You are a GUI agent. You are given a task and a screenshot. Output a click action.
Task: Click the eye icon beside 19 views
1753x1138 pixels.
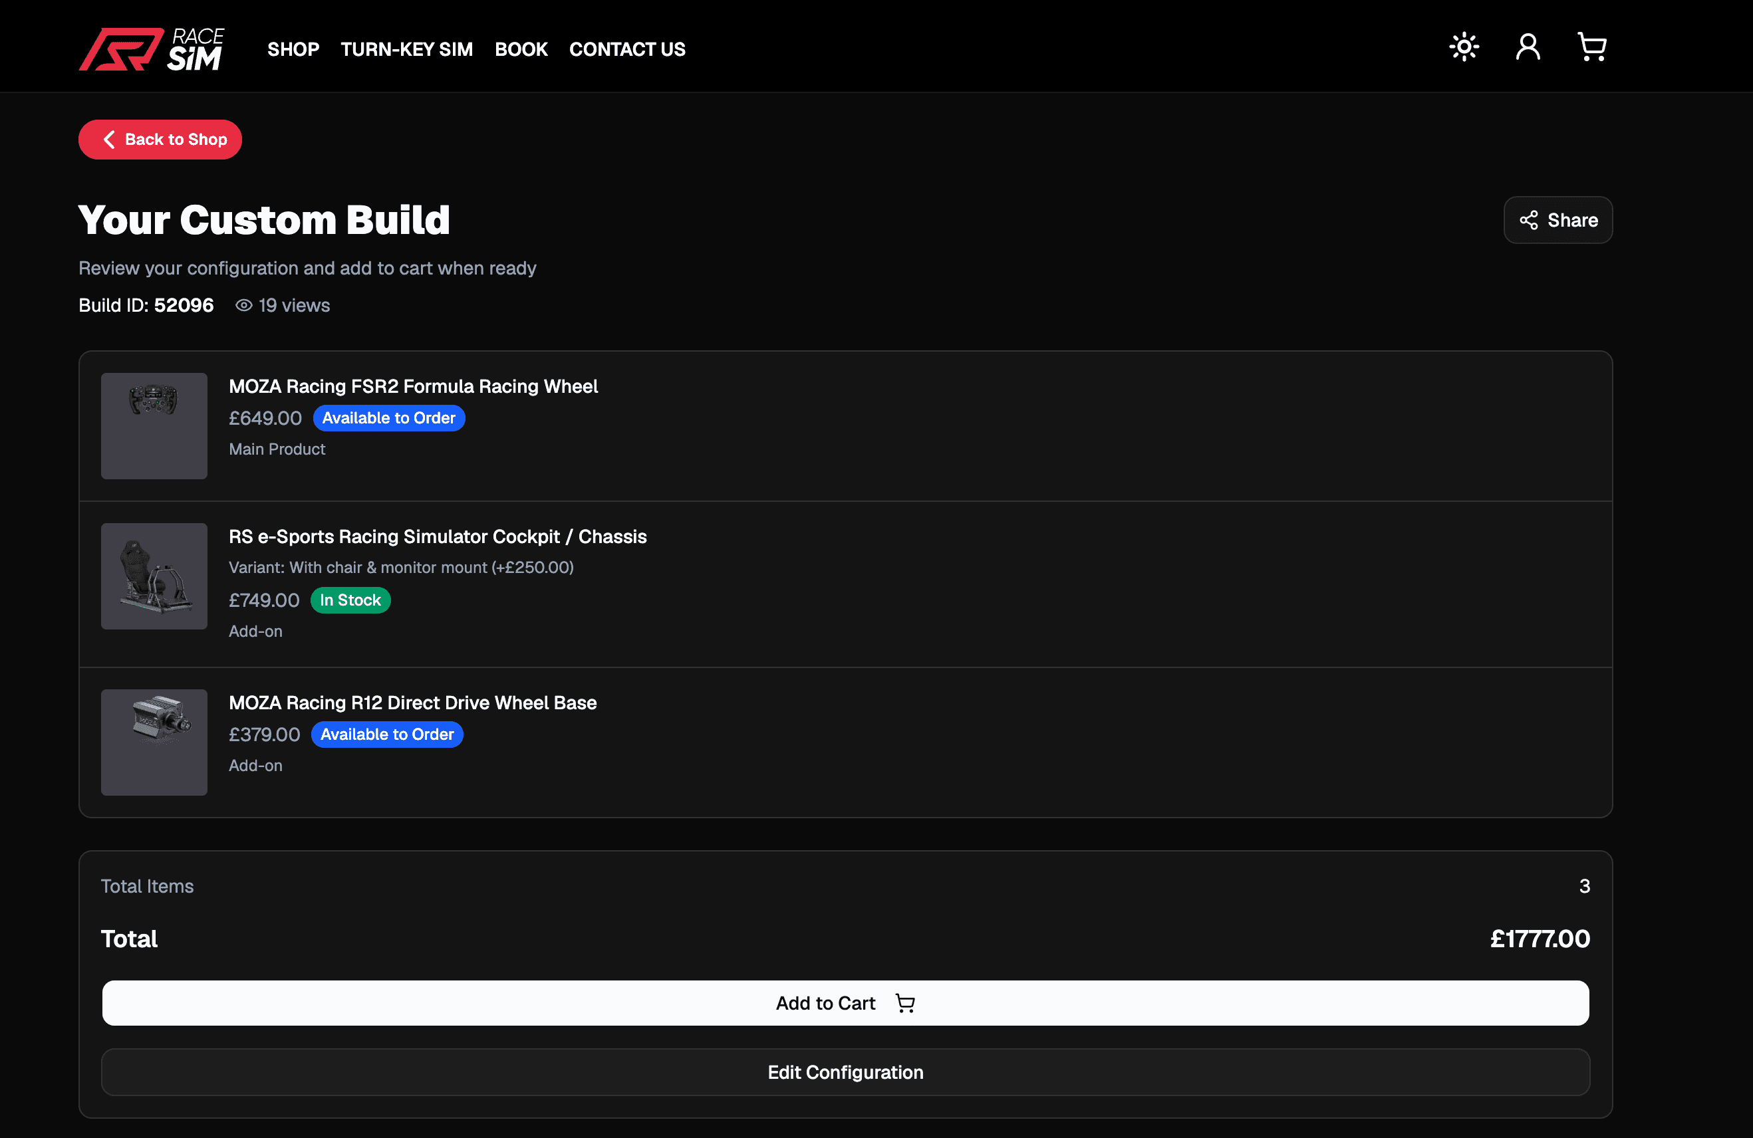(244, 306)
